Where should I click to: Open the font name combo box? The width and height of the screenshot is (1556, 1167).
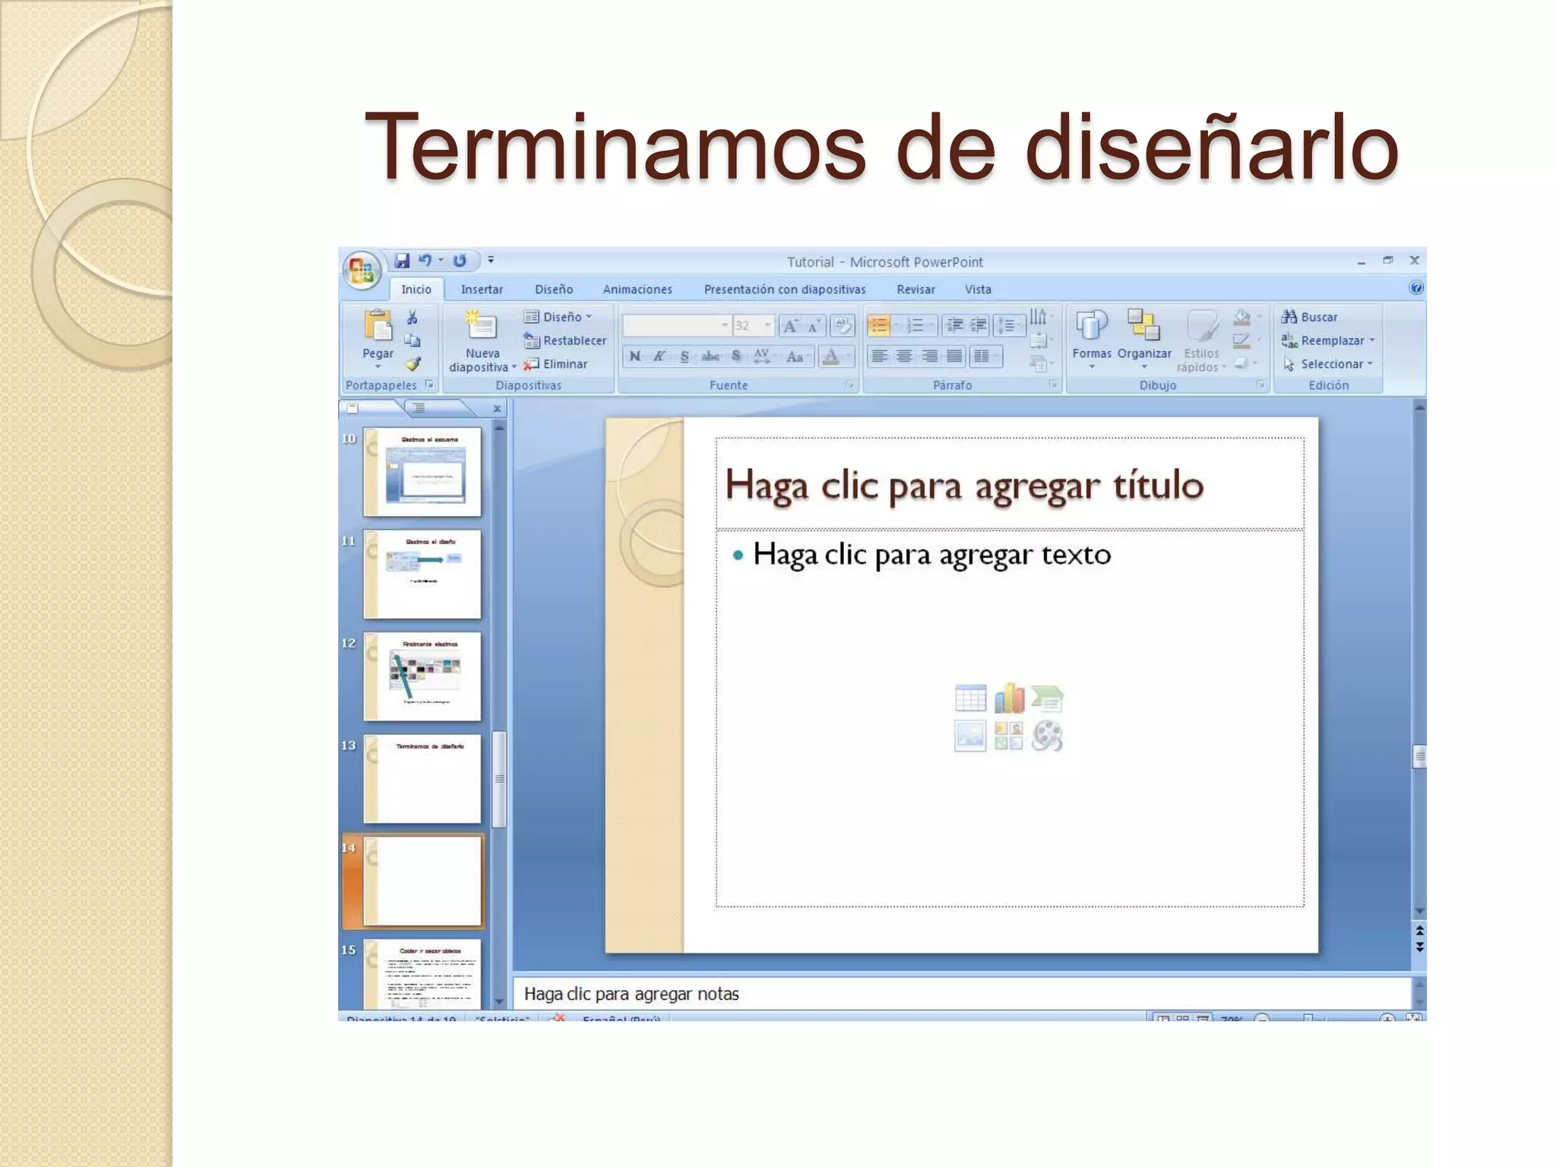click(x=676, y=326)
